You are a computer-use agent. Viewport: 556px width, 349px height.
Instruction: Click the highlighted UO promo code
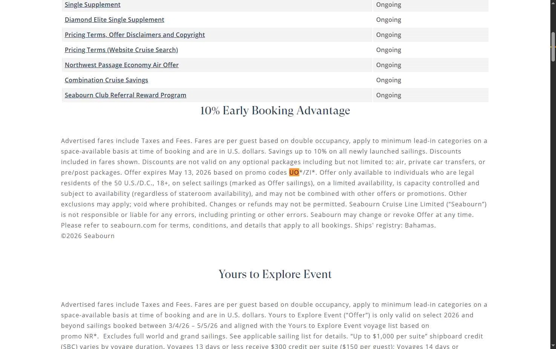tap(294, 172)
